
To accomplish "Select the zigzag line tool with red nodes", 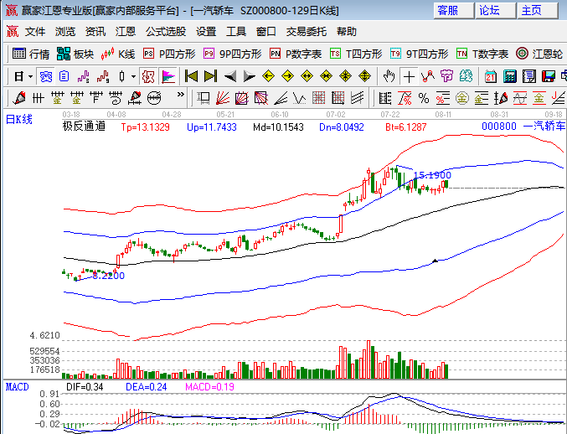I will tap(428, 77).
